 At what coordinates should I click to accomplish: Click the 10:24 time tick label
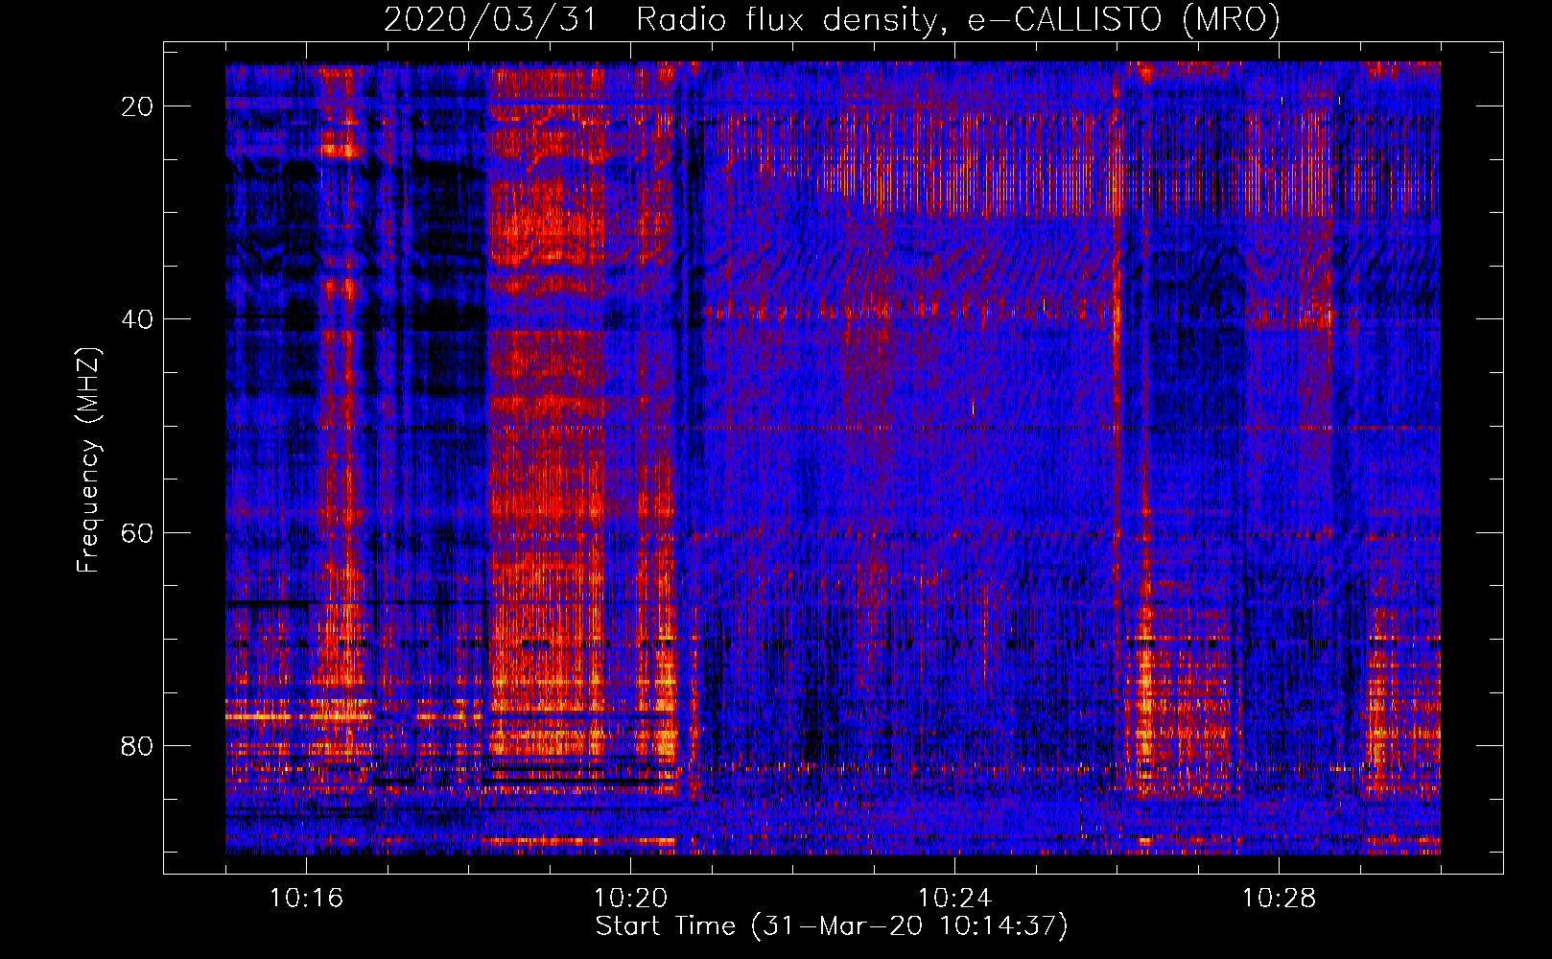point(954,899)
